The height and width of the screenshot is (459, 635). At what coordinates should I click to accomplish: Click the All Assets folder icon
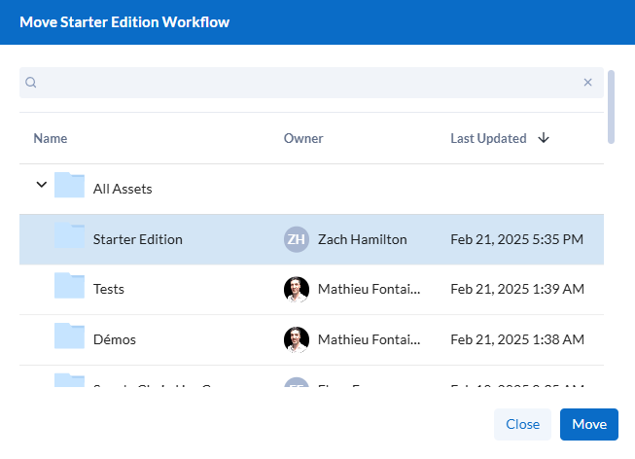[x=69, y=187]
